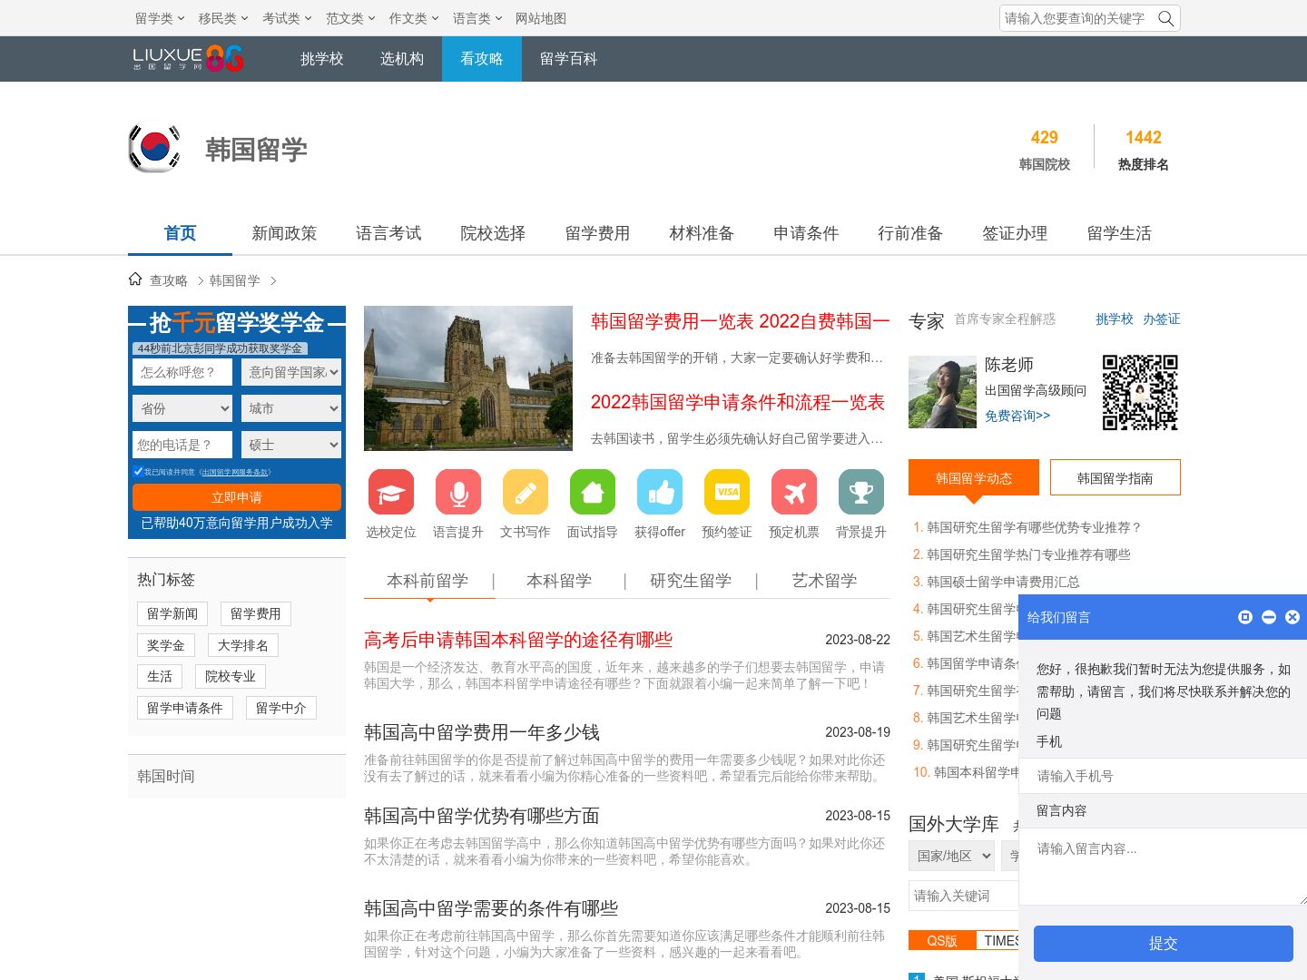This screenshot has width=1307, height=980.
Task: Click the 查攻略 breadcrumb link
Action: [169, 280]
